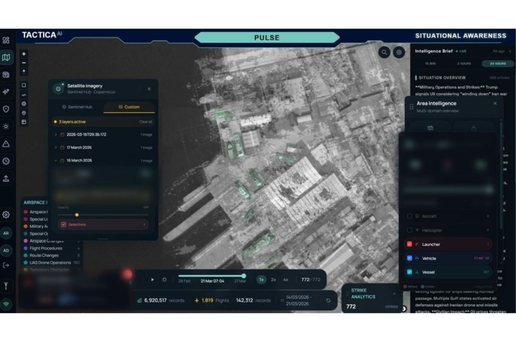516x344 pixels.
Task: Expand the 2026-03-16T09:36:17Z layer group
Action: click(55, 135)
